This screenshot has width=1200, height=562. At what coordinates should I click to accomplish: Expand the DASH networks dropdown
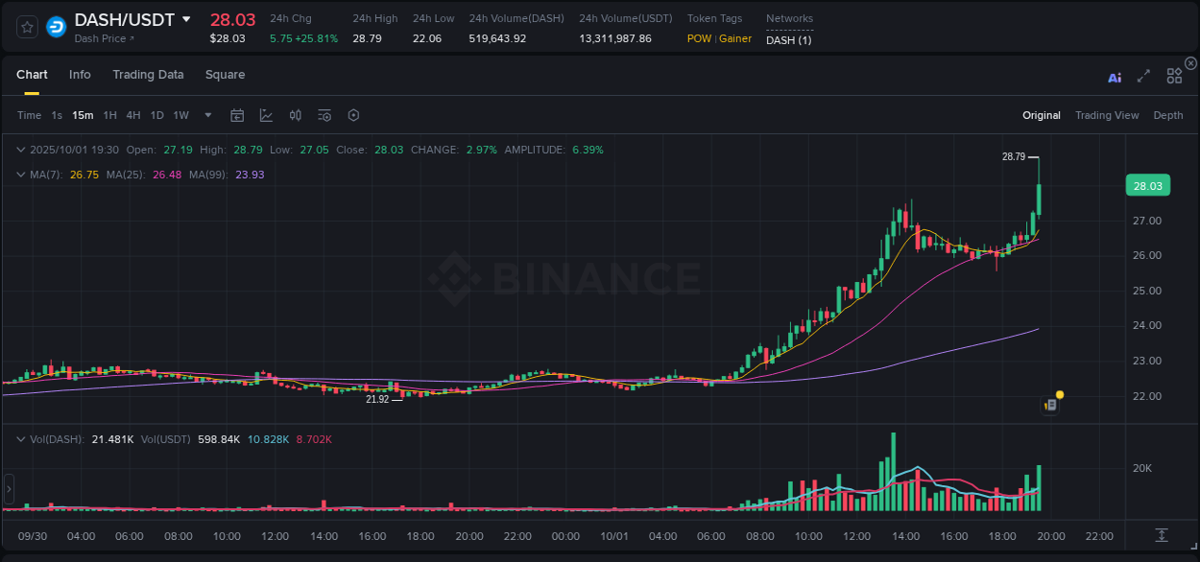pos(788,39)
